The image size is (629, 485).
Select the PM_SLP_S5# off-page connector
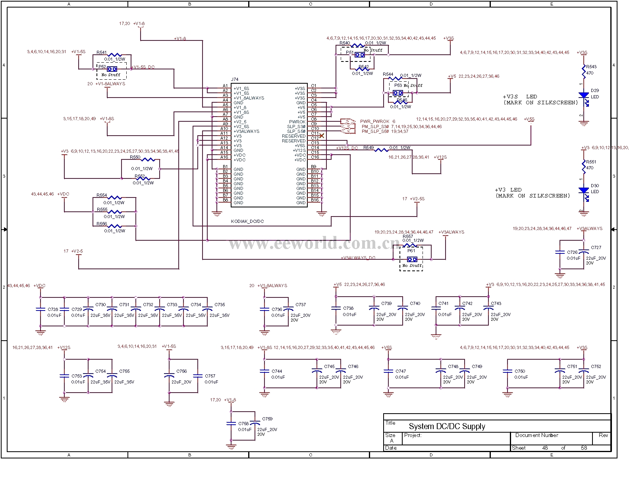(348, 131)
